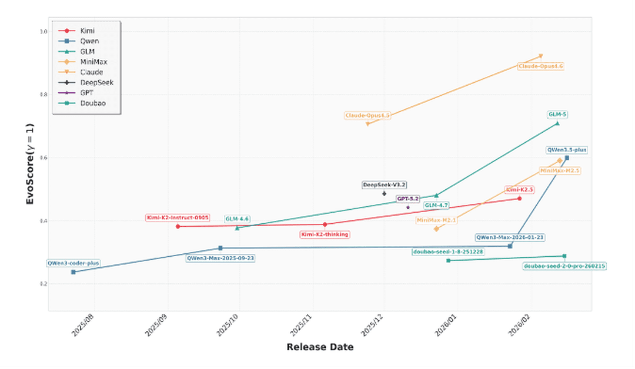
Task: Select the Kimi-K2-thinking data label
Action: [325, 234]
